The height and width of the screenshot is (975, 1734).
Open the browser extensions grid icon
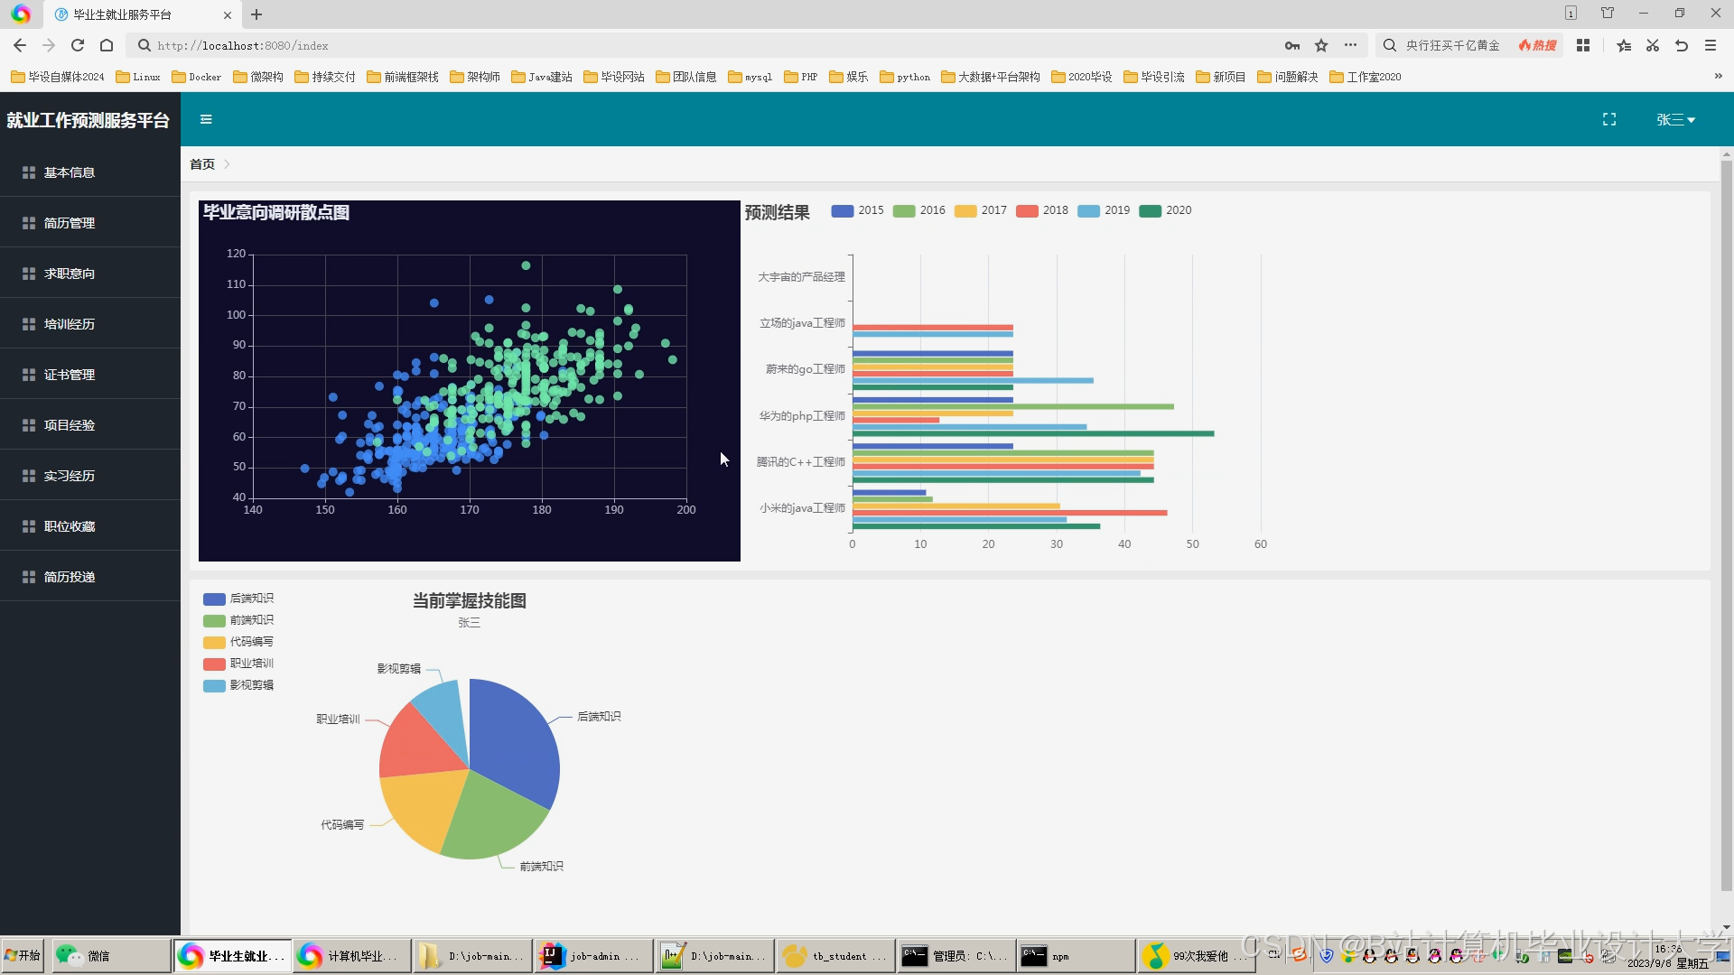pyautogui.click(x=1582, y=45)
